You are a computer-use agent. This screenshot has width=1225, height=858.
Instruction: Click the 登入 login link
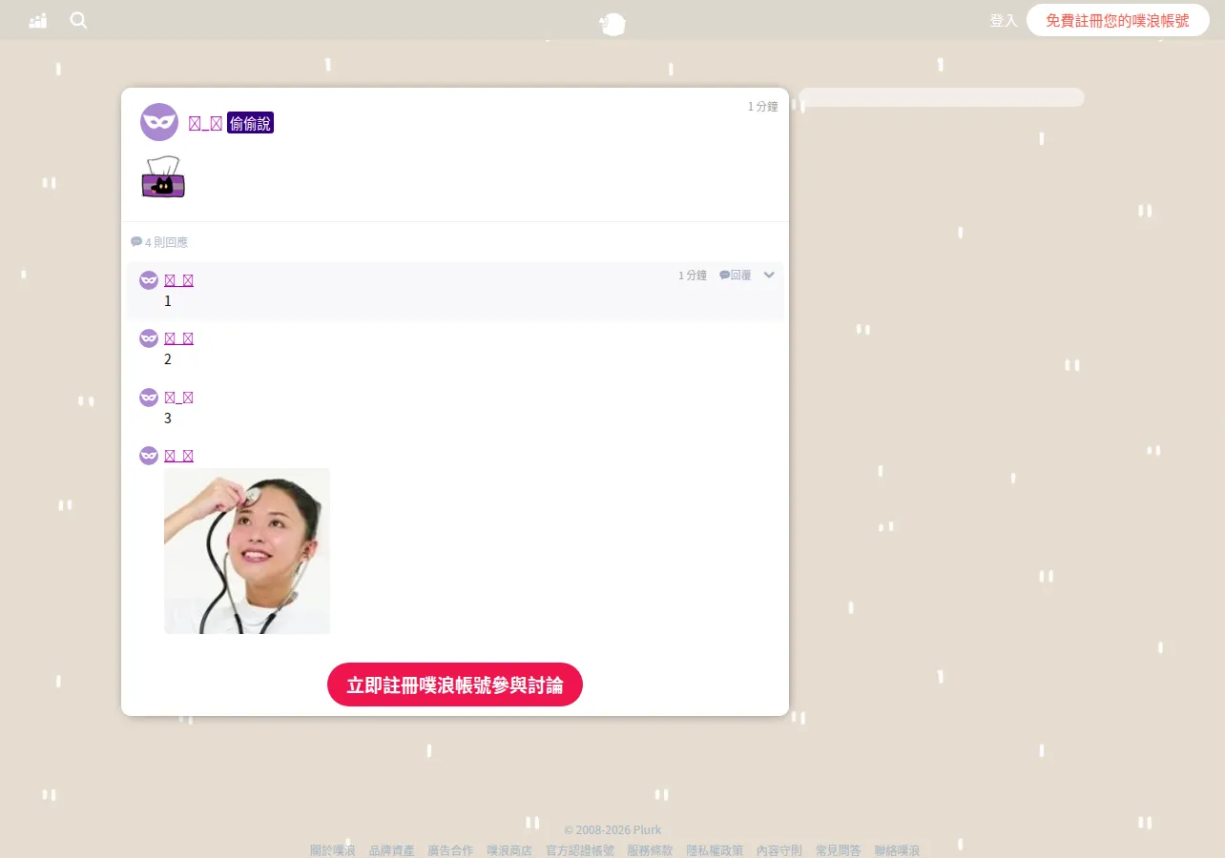click(x=1004, y=20)
